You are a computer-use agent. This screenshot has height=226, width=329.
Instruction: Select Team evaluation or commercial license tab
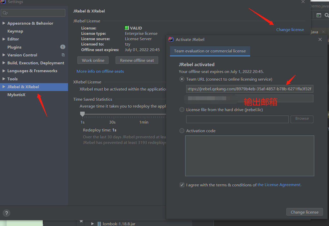point(210,51)
